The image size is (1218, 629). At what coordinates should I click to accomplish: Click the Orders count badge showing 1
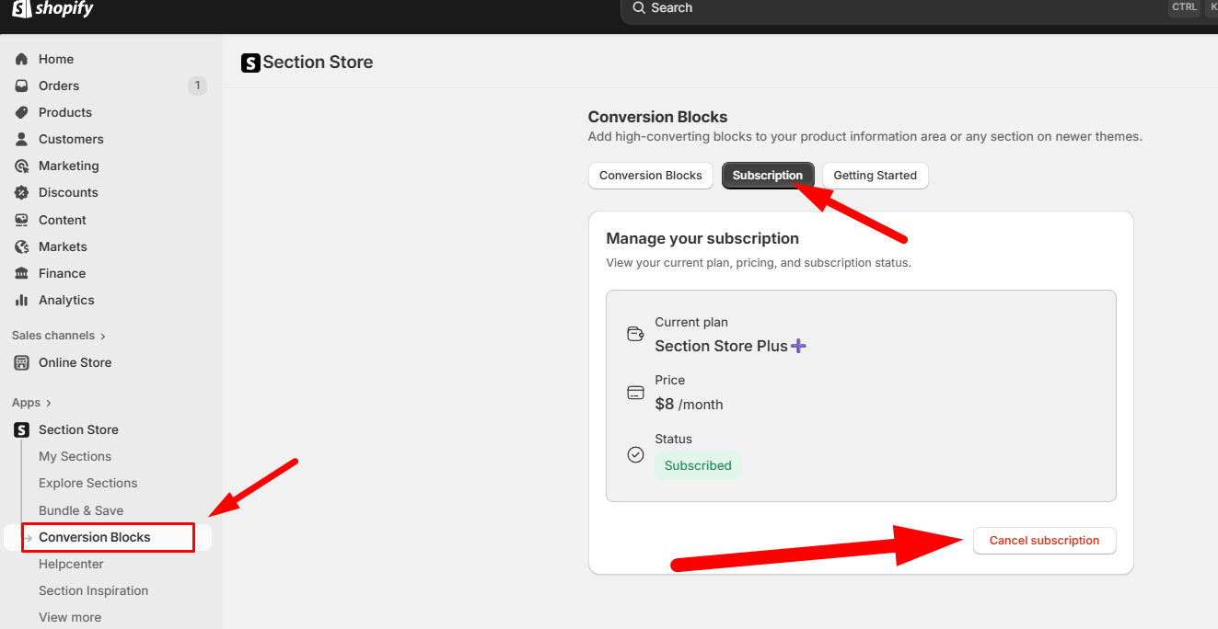pyautogui.click(x=197, y=86)
